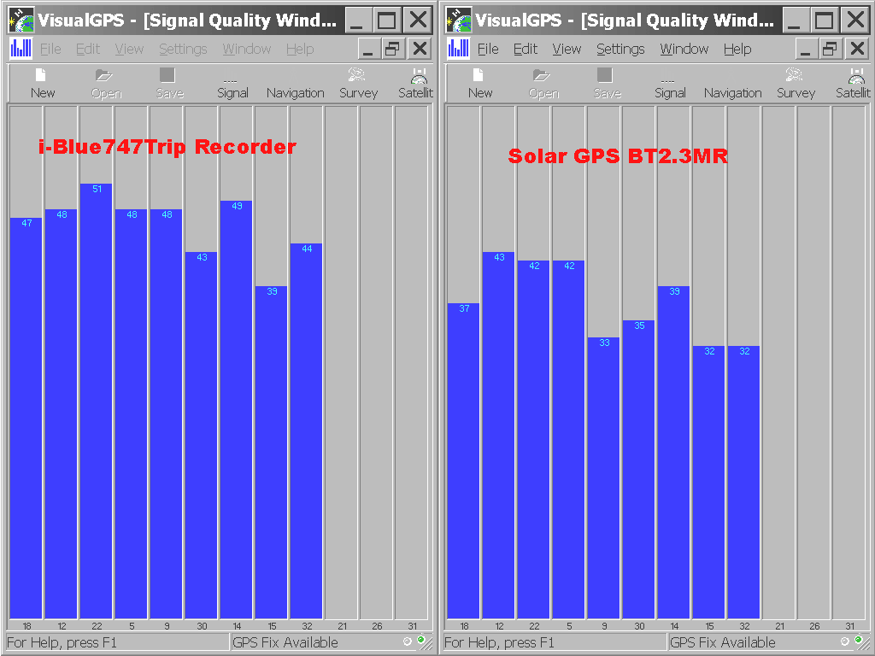Open Help menu in right window
Screen dimensions: 875x656
point(737,49)
